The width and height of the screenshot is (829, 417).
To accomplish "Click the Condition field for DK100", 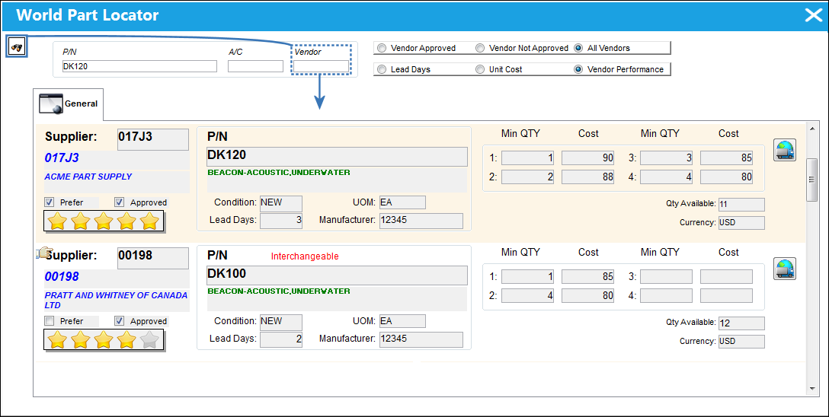I will point(280,321).
